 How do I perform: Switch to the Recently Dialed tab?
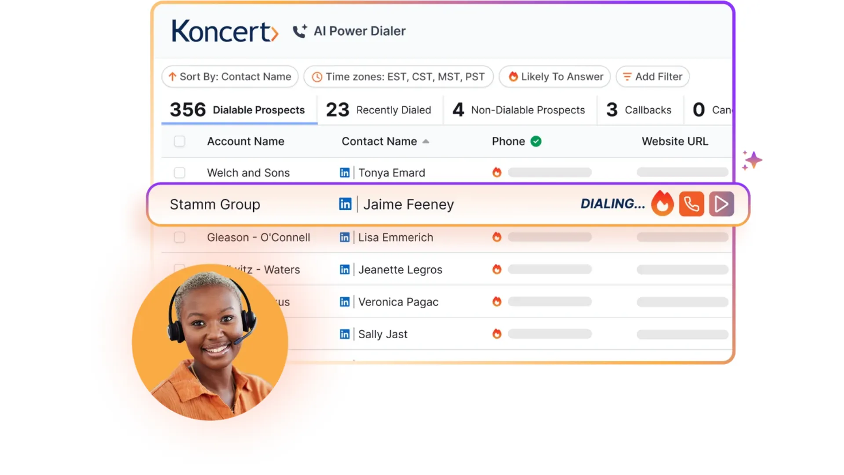tap(379, 110)
